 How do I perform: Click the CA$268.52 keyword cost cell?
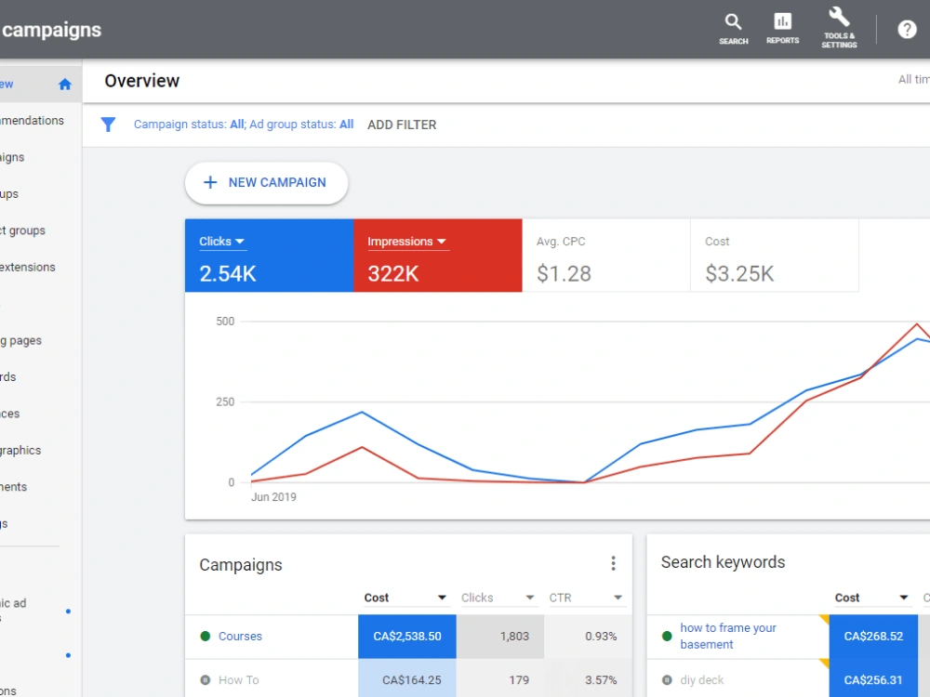[873, 636]
